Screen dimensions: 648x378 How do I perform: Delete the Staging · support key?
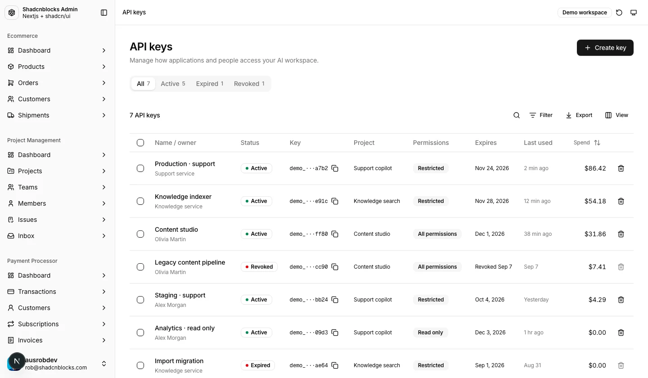coord(621,300)
